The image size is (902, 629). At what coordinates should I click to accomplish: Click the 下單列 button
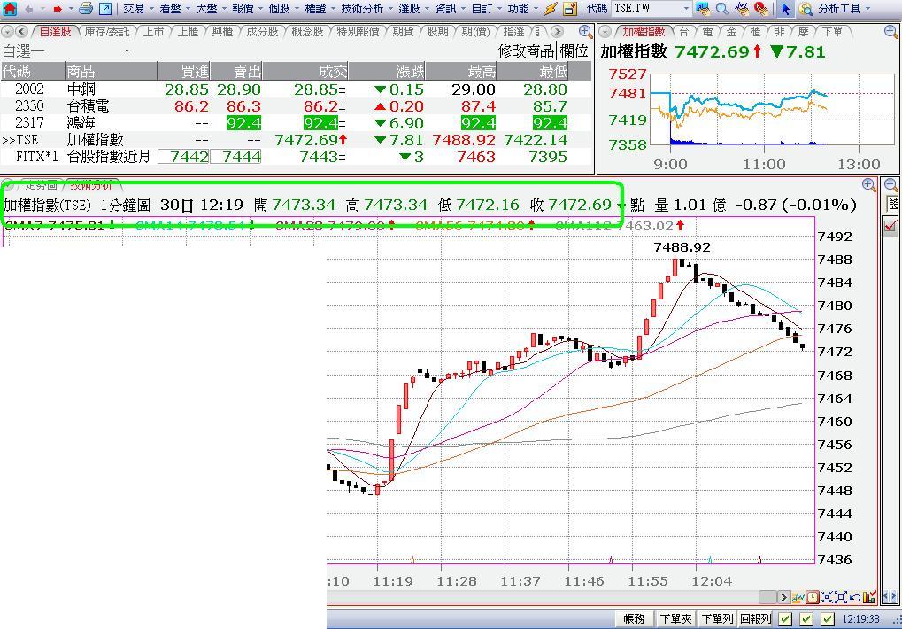[x=717, y=619]
